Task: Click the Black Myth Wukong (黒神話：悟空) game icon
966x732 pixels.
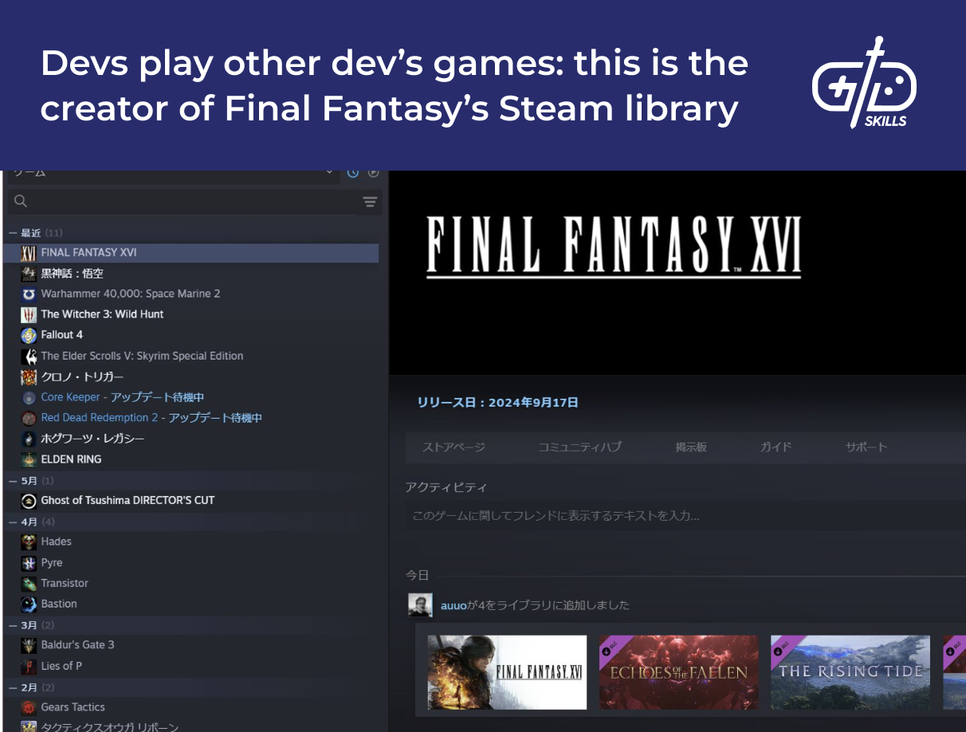Action: [29, 274]
